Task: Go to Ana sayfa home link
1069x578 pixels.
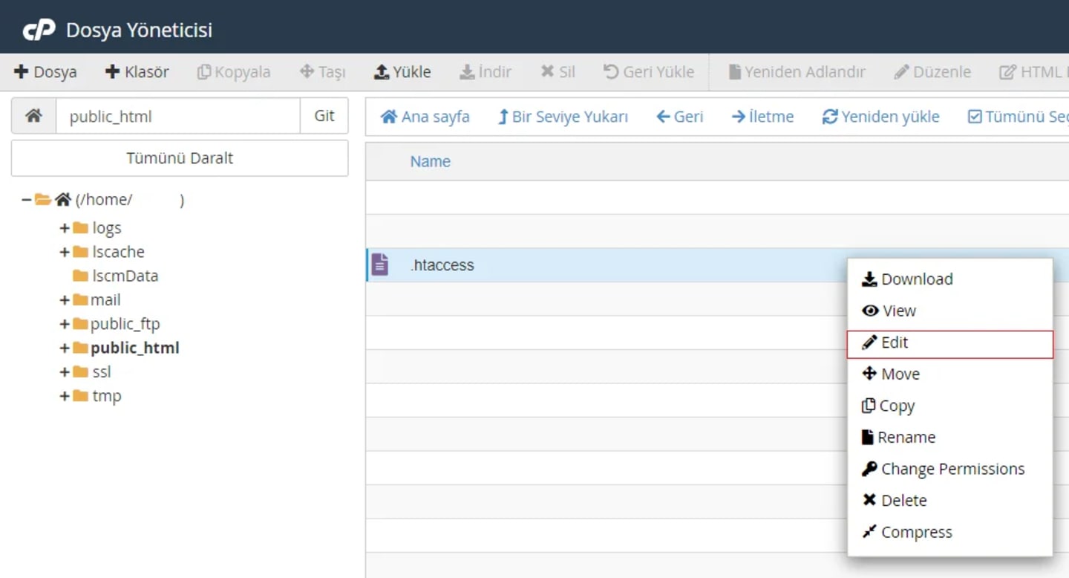Action: 425,117
